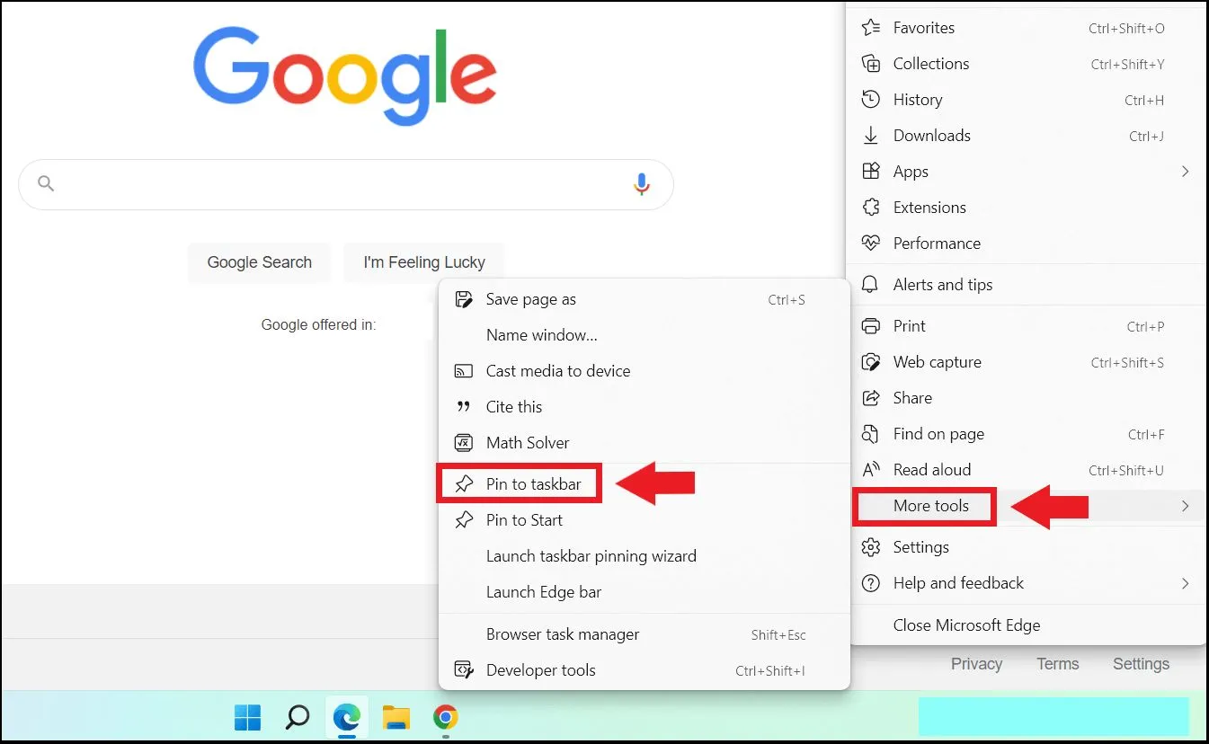Open History from the Edge menu

(x=918, y=99)
